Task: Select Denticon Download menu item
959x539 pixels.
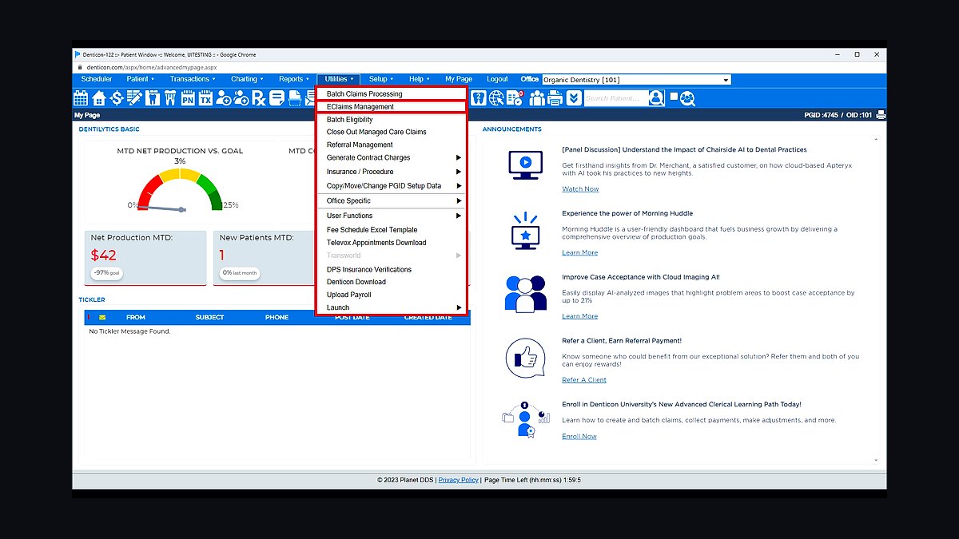Action: 356,282
